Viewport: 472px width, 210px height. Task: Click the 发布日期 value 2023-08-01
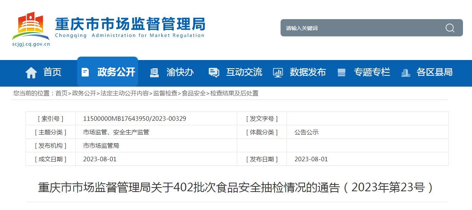[x=311, y=159]
